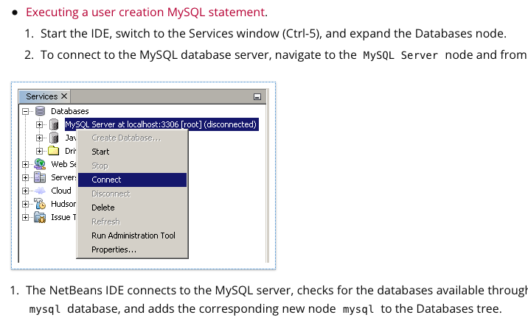The width and height of the screenshot is (528, 326).
Task: Expand the Hudson Builders node
Action: [x=25, y=204]
